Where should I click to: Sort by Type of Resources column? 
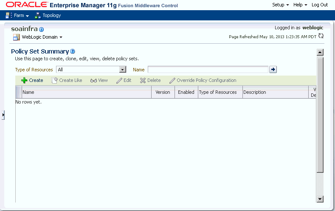click(220, 92)
